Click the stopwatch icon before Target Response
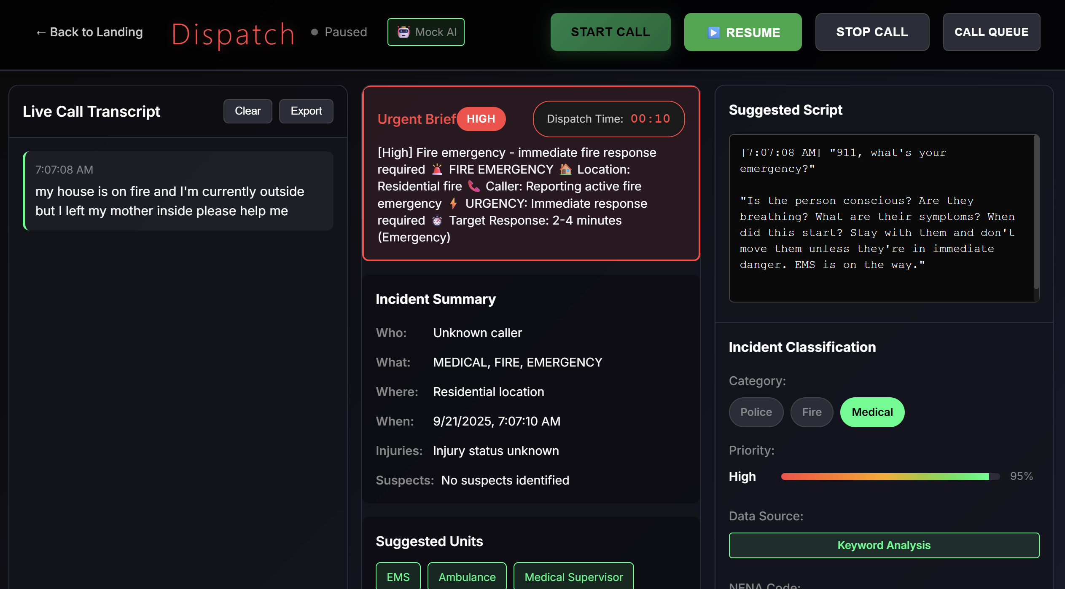 point(437,220)
